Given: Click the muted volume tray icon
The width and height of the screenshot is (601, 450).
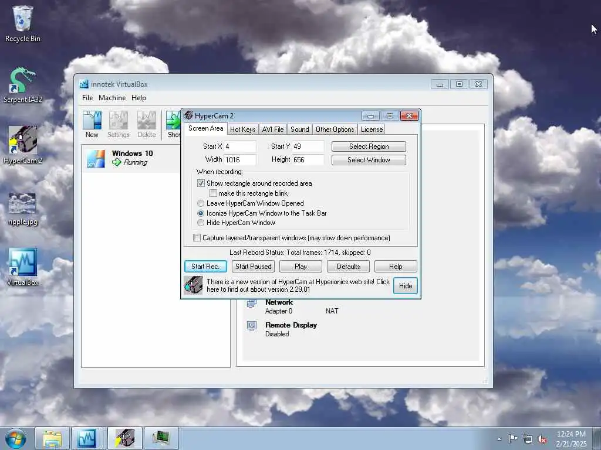Looking at the screenshot, I should (542, 439).
